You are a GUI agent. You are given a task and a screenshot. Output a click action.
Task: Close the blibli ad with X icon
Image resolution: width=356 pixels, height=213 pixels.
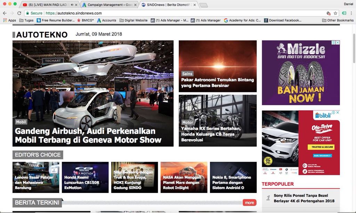click(338, 112)
